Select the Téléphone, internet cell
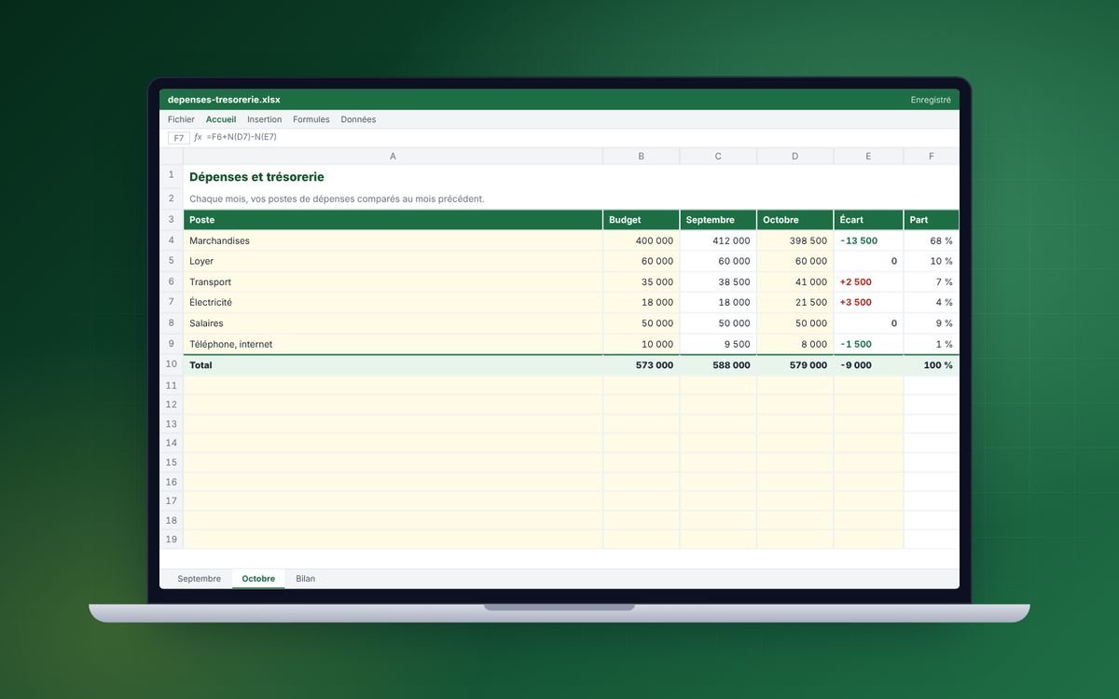Viewport: 1119px width, 699px height. (393, 344)
